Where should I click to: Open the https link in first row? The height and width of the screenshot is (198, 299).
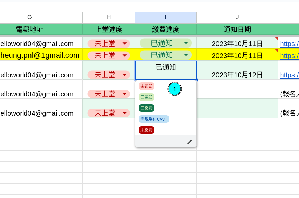point(289,44)
